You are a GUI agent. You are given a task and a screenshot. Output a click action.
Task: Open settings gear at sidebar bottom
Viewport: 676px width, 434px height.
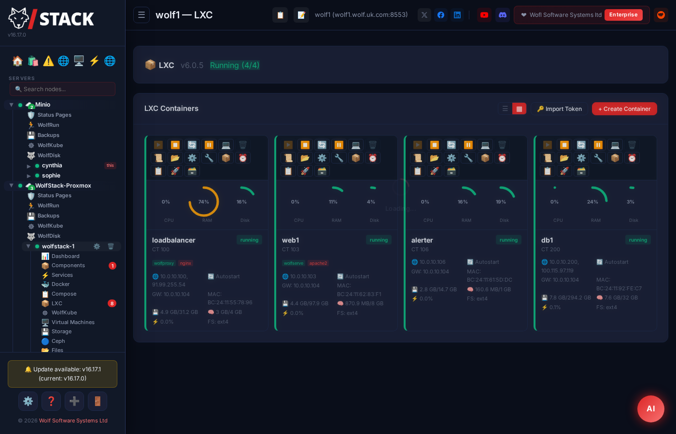point(28,401)
